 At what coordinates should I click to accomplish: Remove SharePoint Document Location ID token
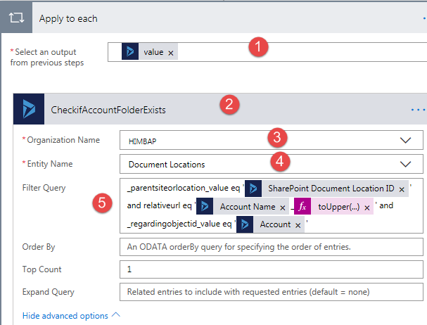coord(402,189)
